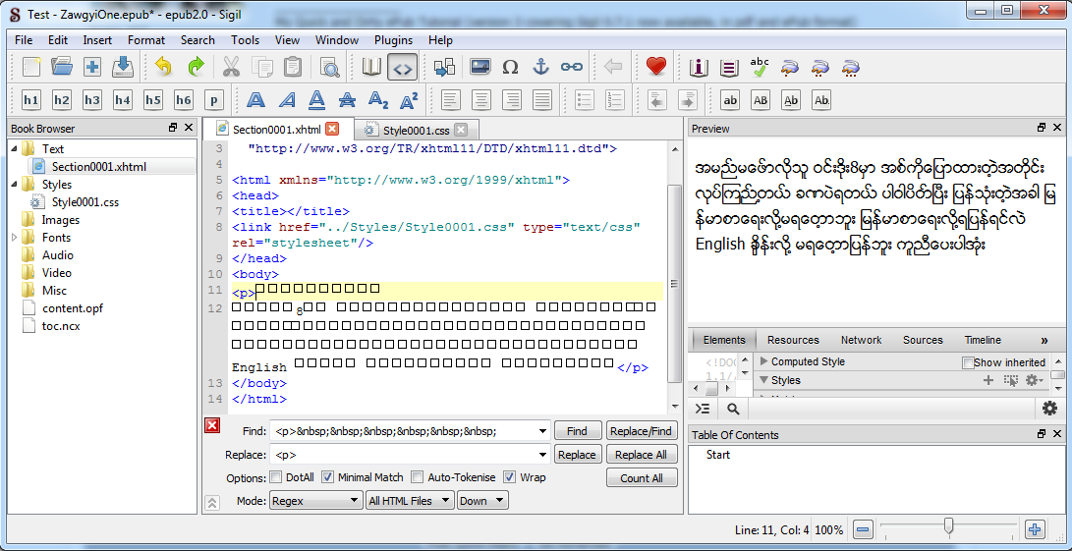Apply heading h3 style button

[x=92, y=100]
